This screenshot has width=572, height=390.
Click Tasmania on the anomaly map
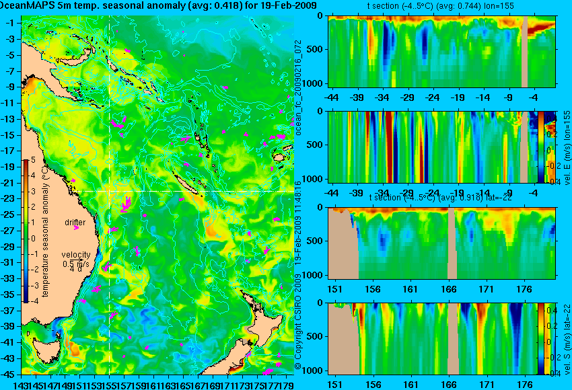click(46, 350)
